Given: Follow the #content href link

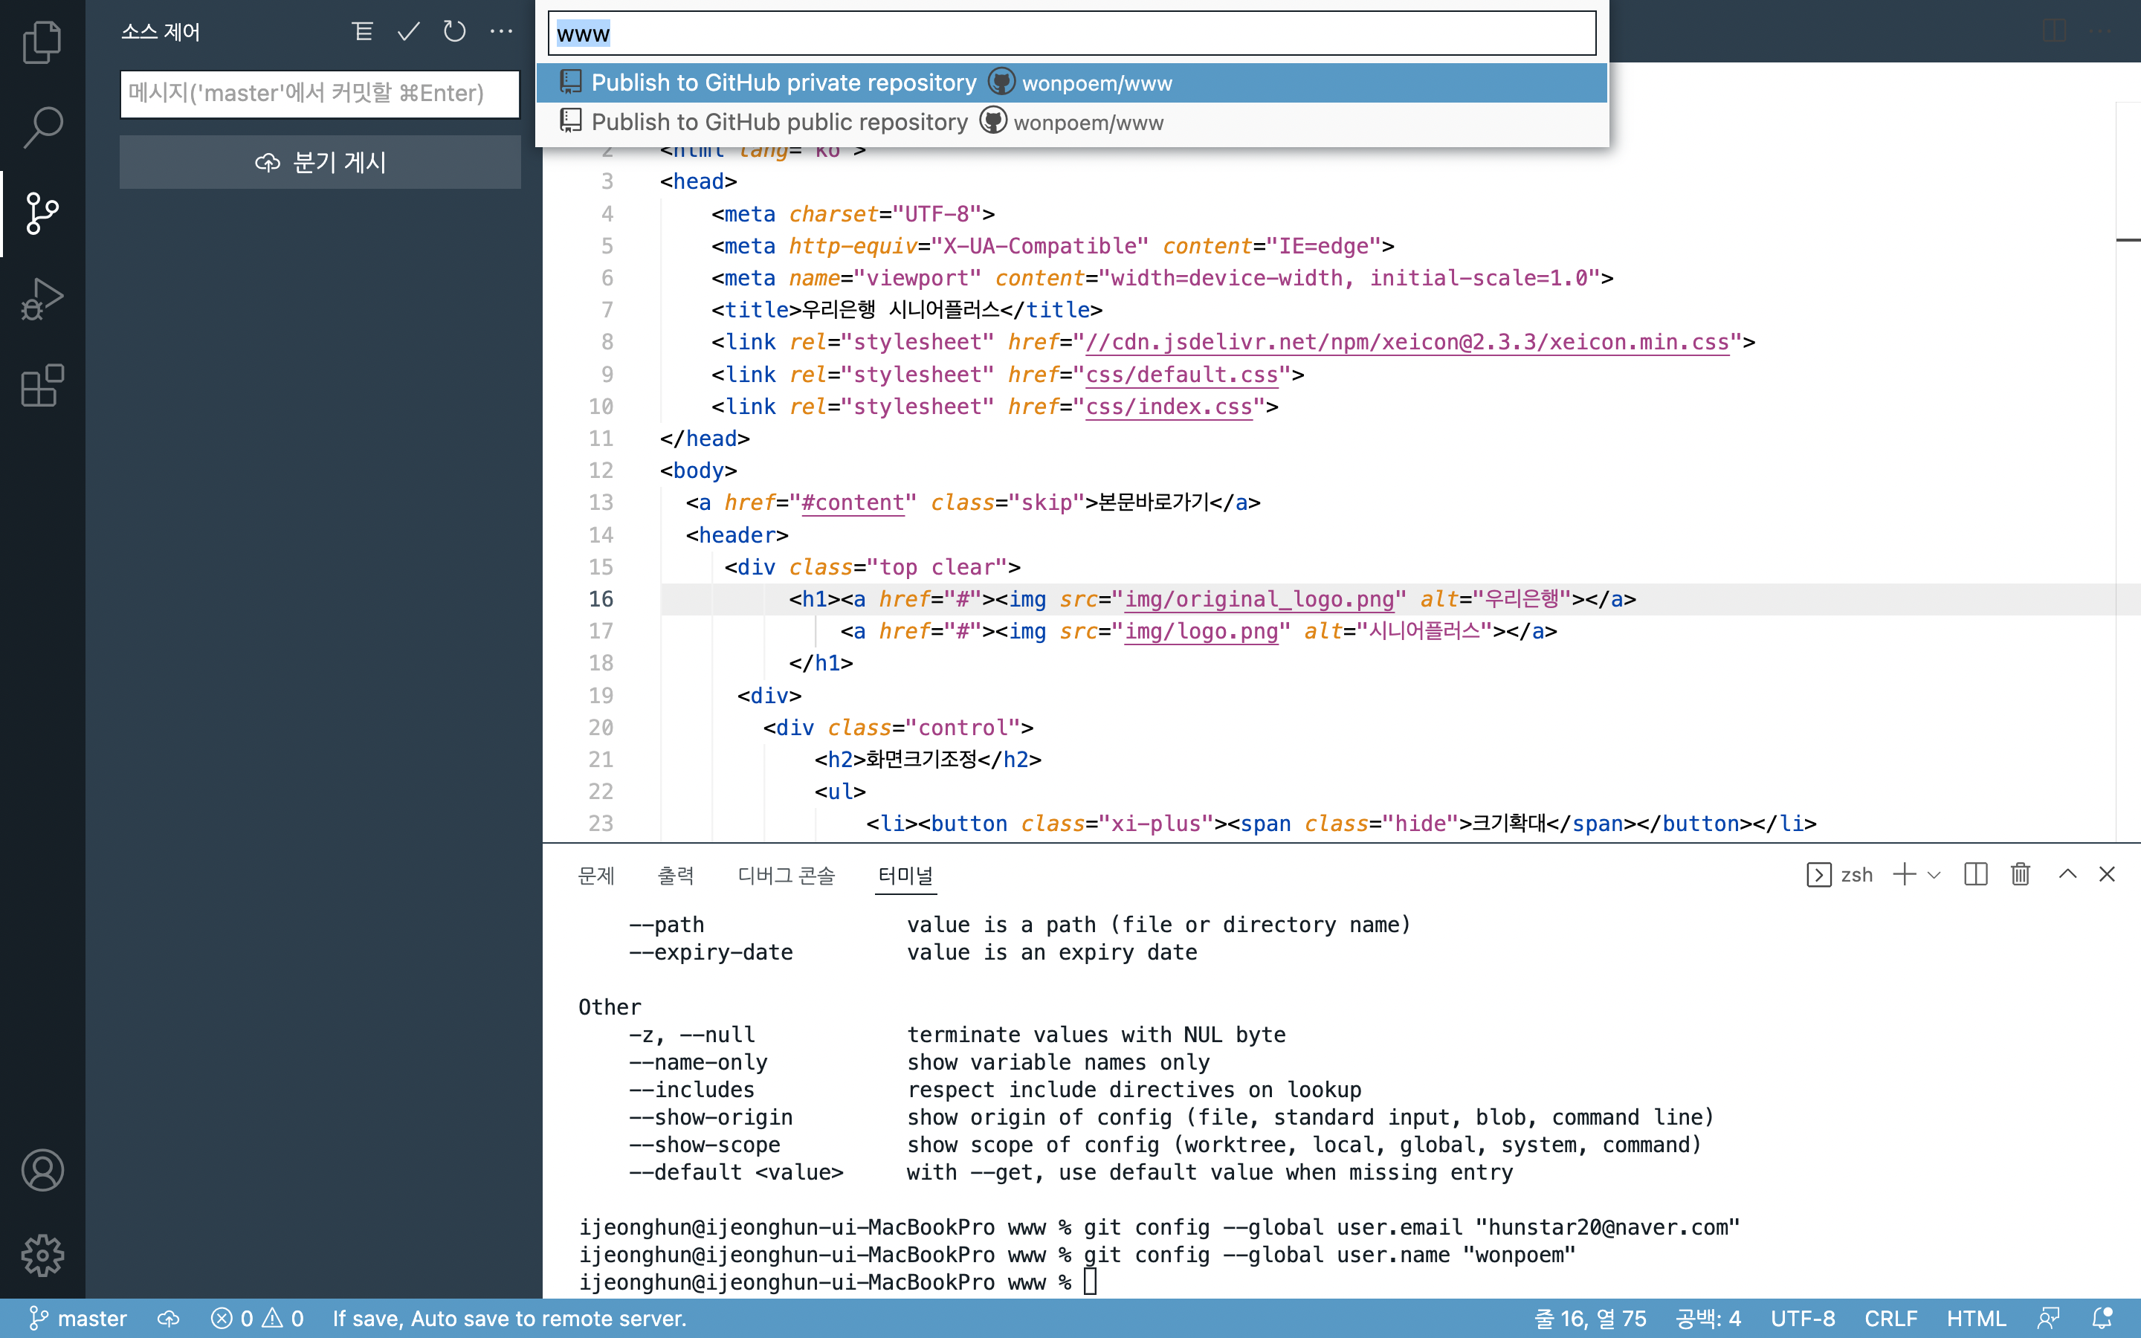Looking at the screenshot, I should pyautogui.click(x=853, y=502).
